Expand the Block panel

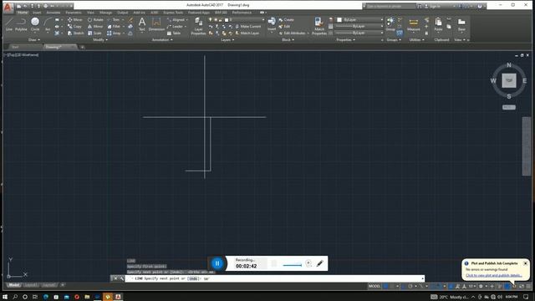(288, 40)
